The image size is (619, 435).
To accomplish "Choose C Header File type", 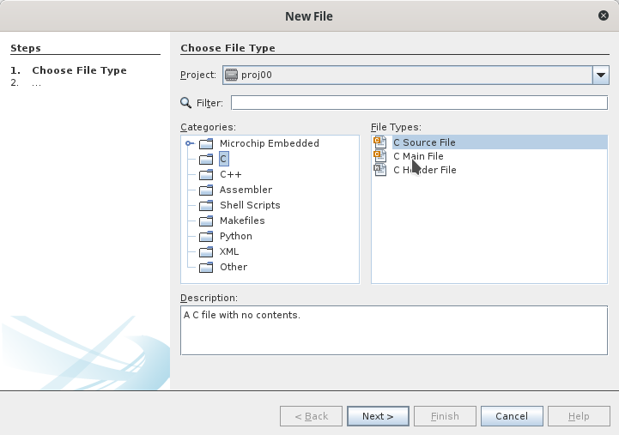I will tap(425, 170).
